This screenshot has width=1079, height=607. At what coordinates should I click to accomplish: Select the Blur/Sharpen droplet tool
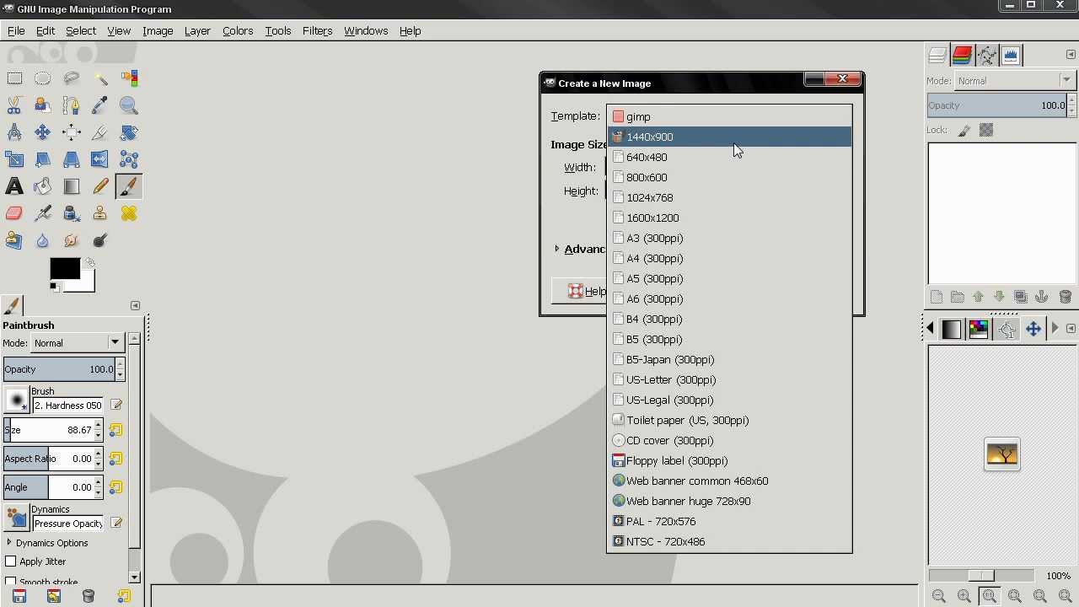pos(43,240)
